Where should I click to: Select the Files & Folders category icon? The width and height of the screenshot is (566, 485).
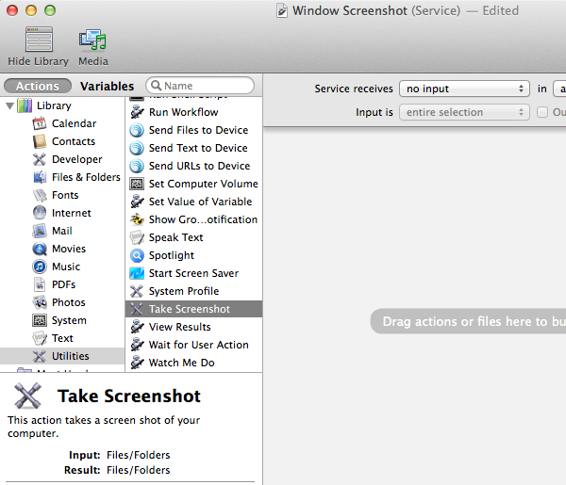40,177
